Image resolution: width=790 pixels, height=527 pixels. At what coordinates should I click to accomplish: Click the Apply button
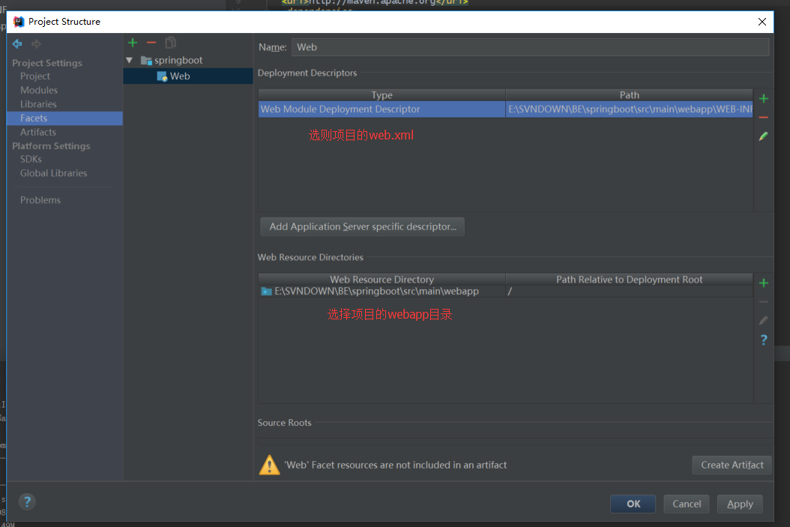740,504
